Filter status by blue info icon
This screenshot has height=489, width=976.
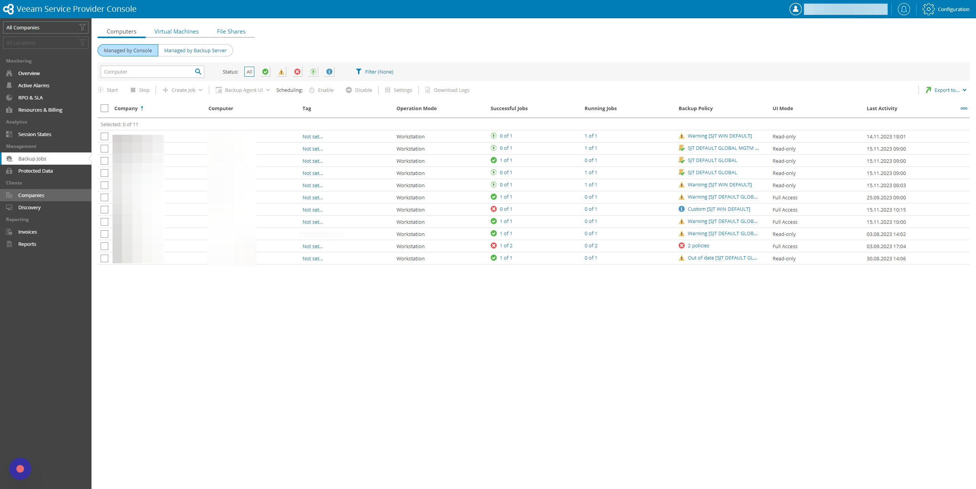[x=329, y=72]
